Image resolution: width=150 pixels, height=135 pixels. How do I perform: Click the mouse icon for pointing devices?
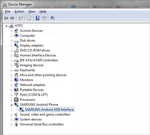click(16, 75)
